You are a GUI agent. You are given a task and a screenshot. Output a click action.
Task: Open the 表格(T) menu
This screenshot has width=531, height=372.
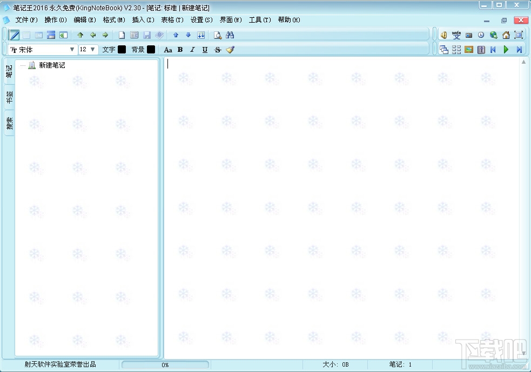[x=172, y=20]
